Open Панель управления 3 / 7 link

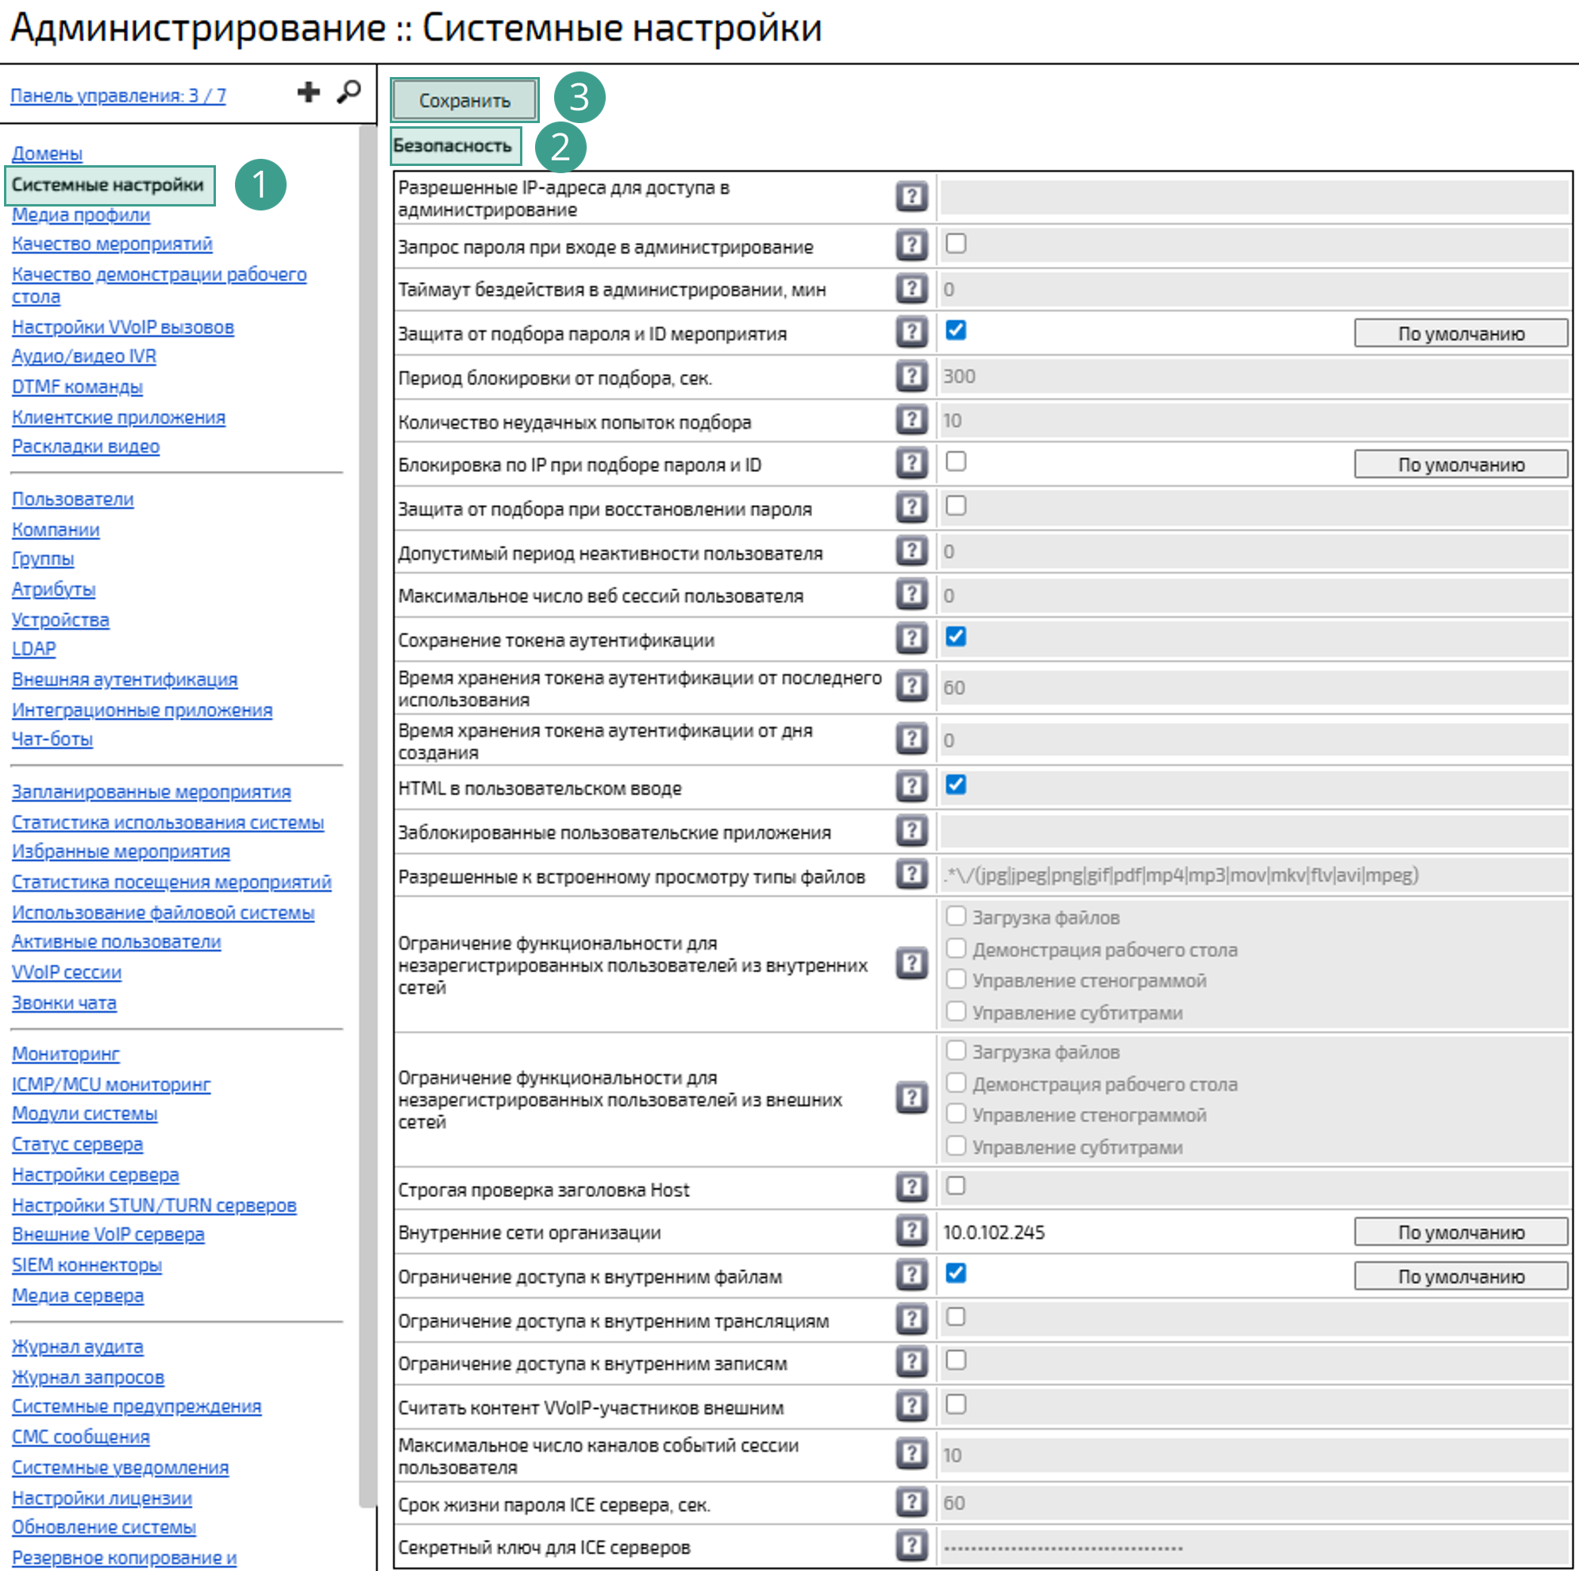(117, 95)
